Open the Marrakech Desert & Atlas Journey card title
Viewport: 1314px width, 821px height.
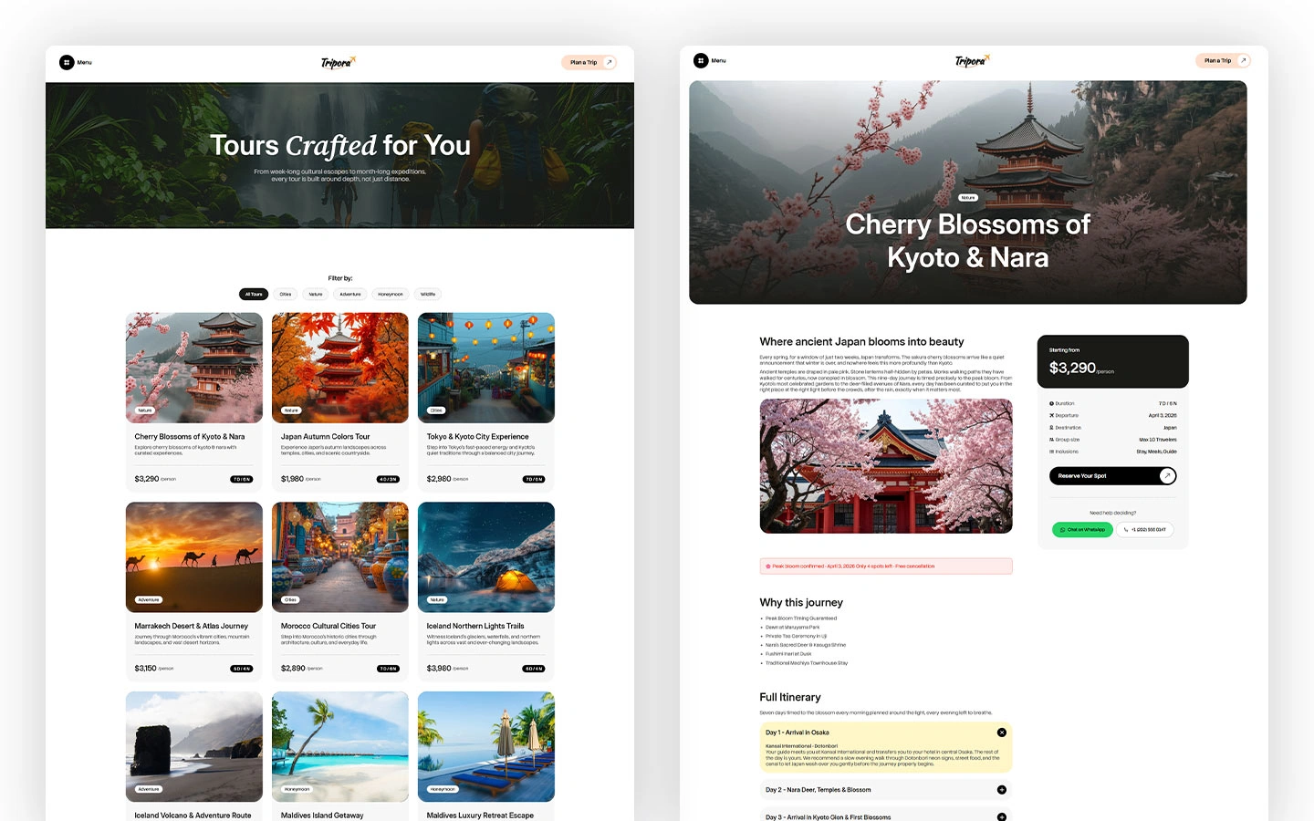pos(192,627)
